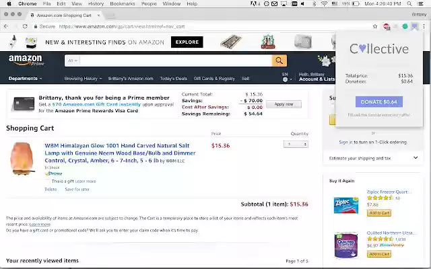Open the Browsing History dropdown
This screenshot has height=269, width=431.
pyautogui.click(x=83, y=79)
